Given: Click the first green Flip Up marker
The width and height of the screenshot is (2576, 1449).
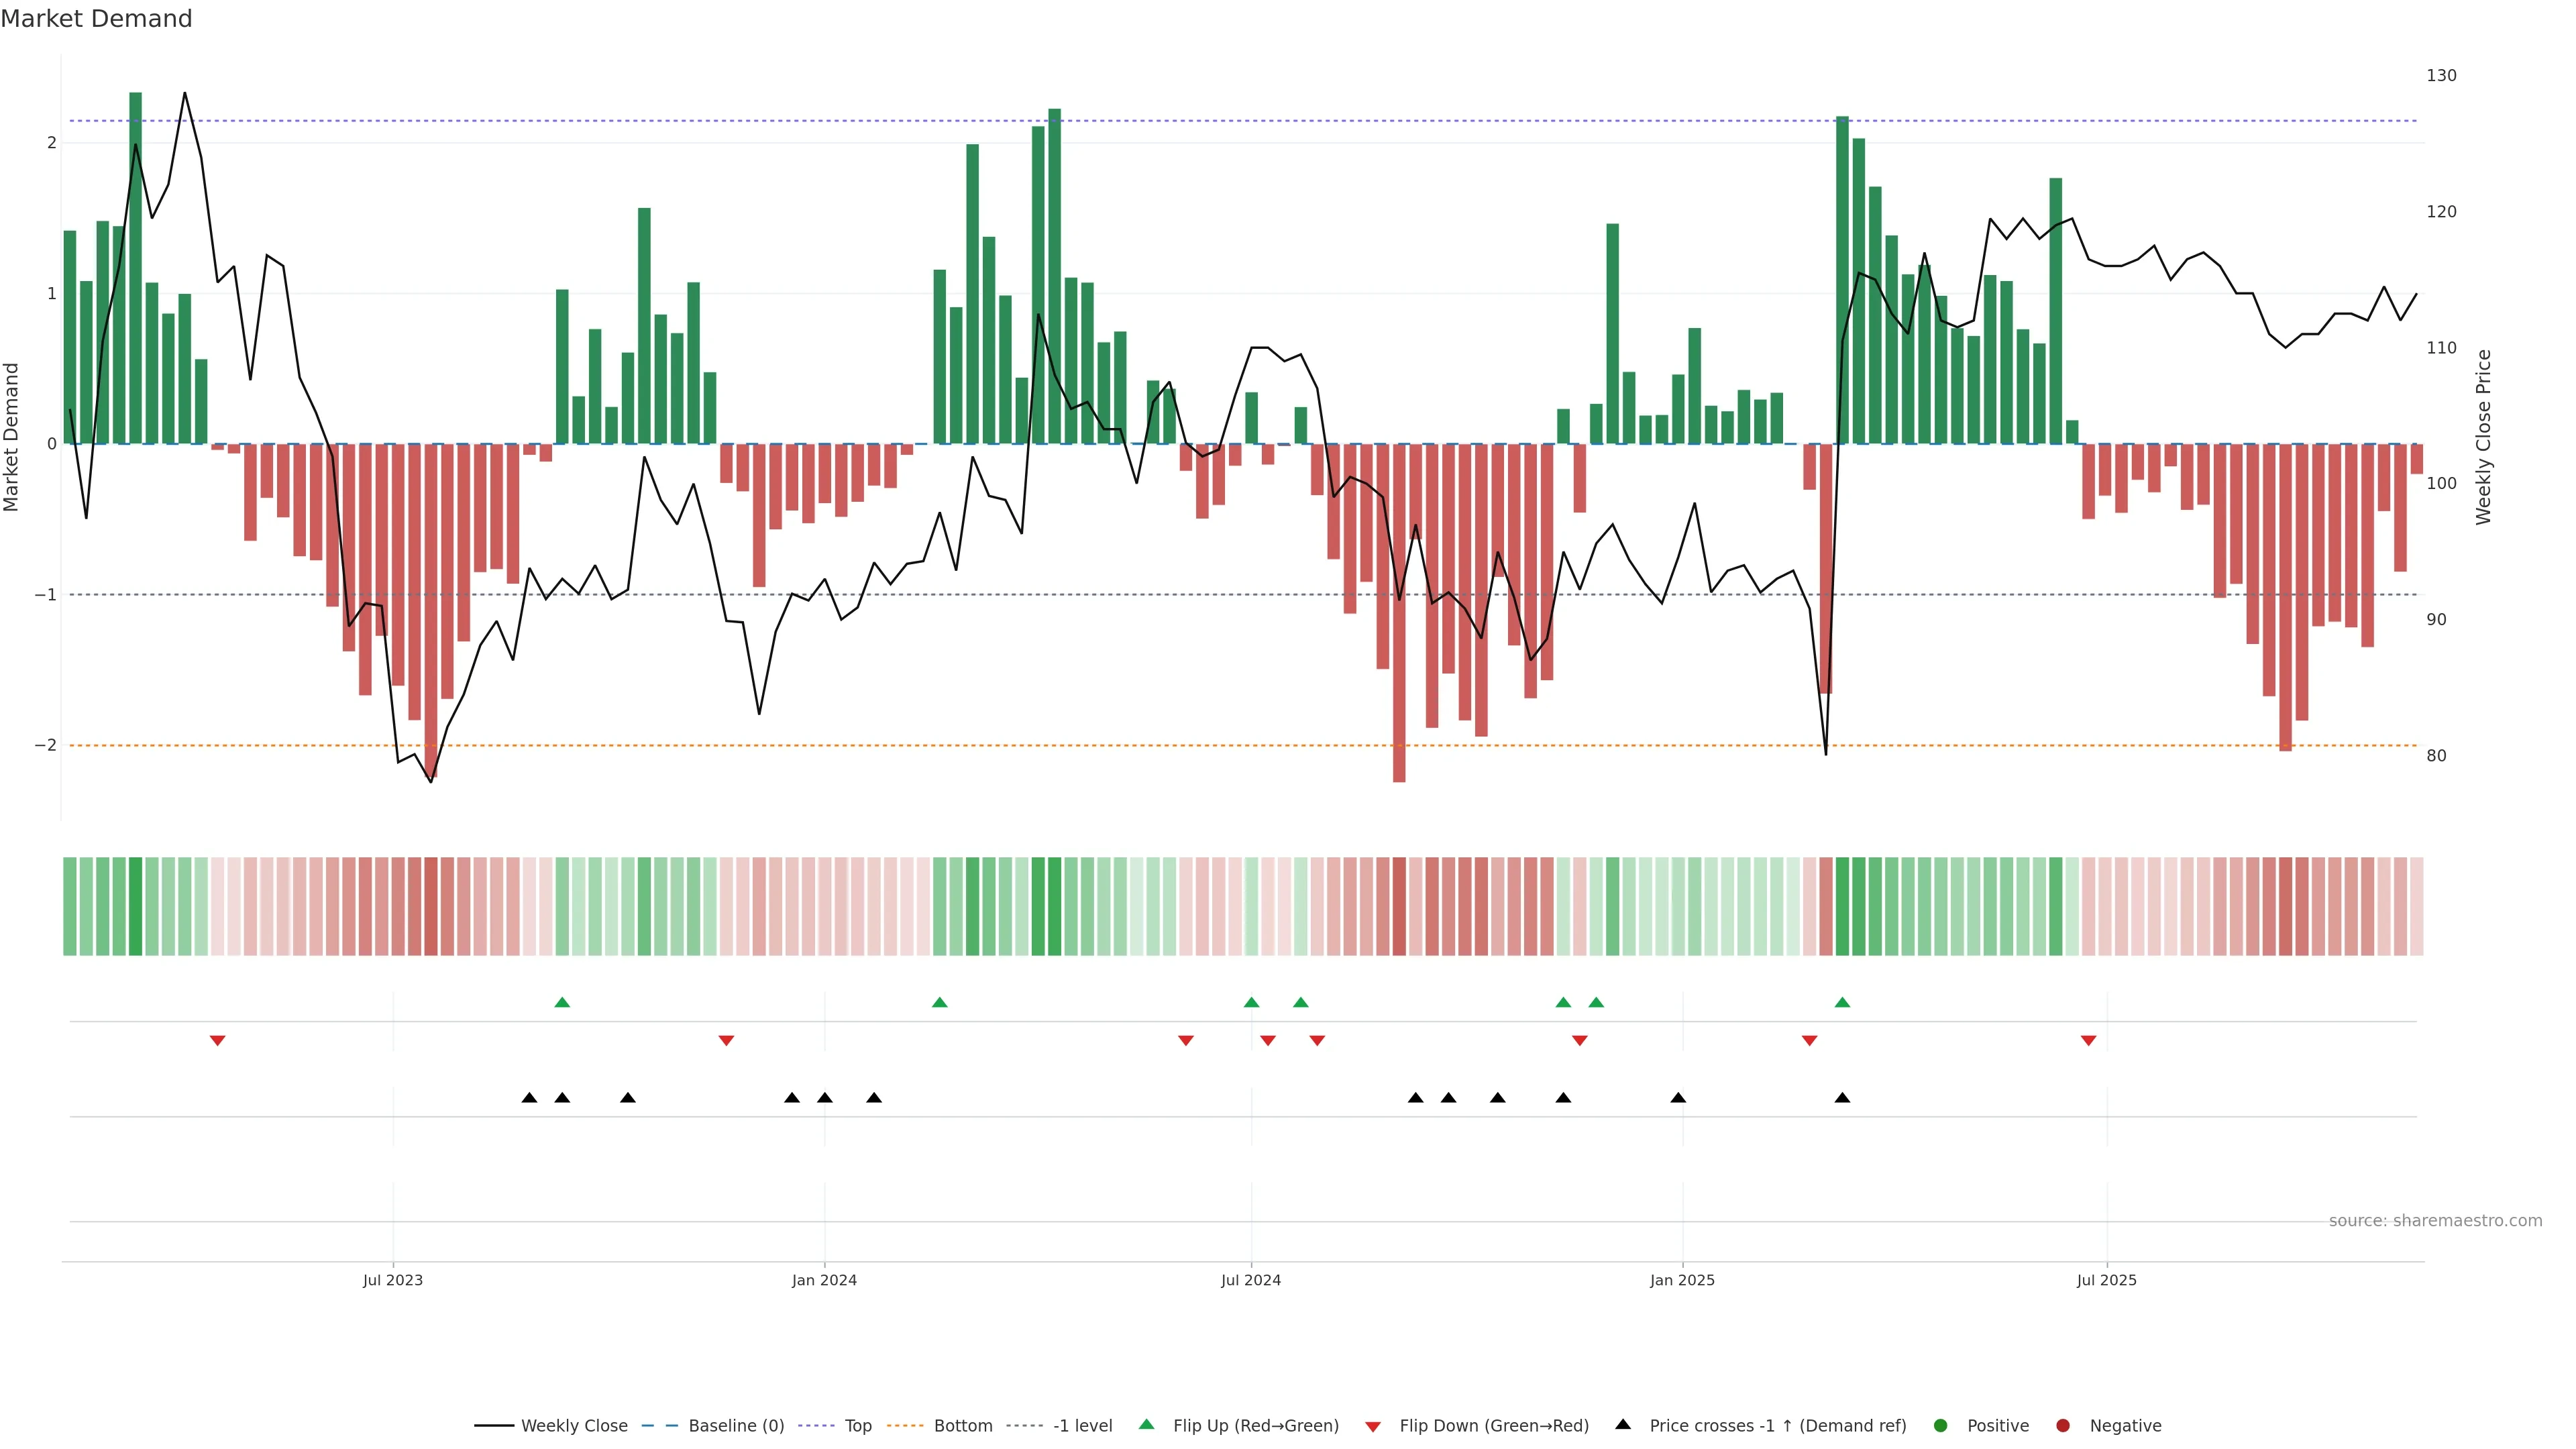Looking at the screenshot, I should pos(562,1002).
